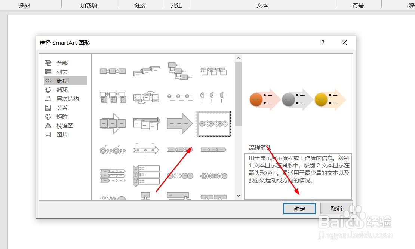The height and width of the screenshot is (249, 415).
Task: Click the layout description paragraph text
Action: tap(299, 169)
